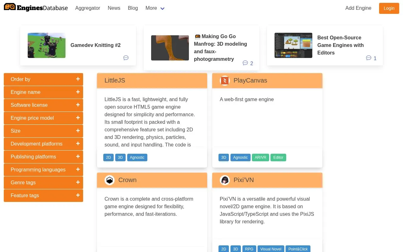Select the AR/VR tag on PlayCanvas card
This screenshot has height=252, width=403.
[x=260, y=157]
